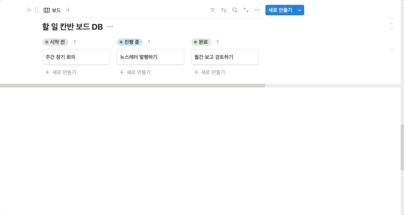Image resolution: width=404 pixels, height=215 pixels.
Task: Click the blue 새로 만들기 button
Action: click(x=280, y=10)
